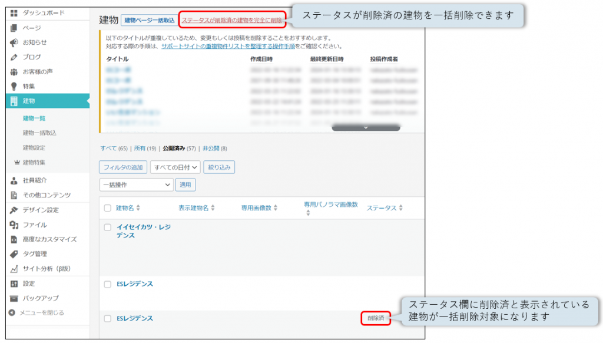Check the box for イイセイカツ・レジデンス row
Viewport: 603px width, 343px height.
click(107, 227)
